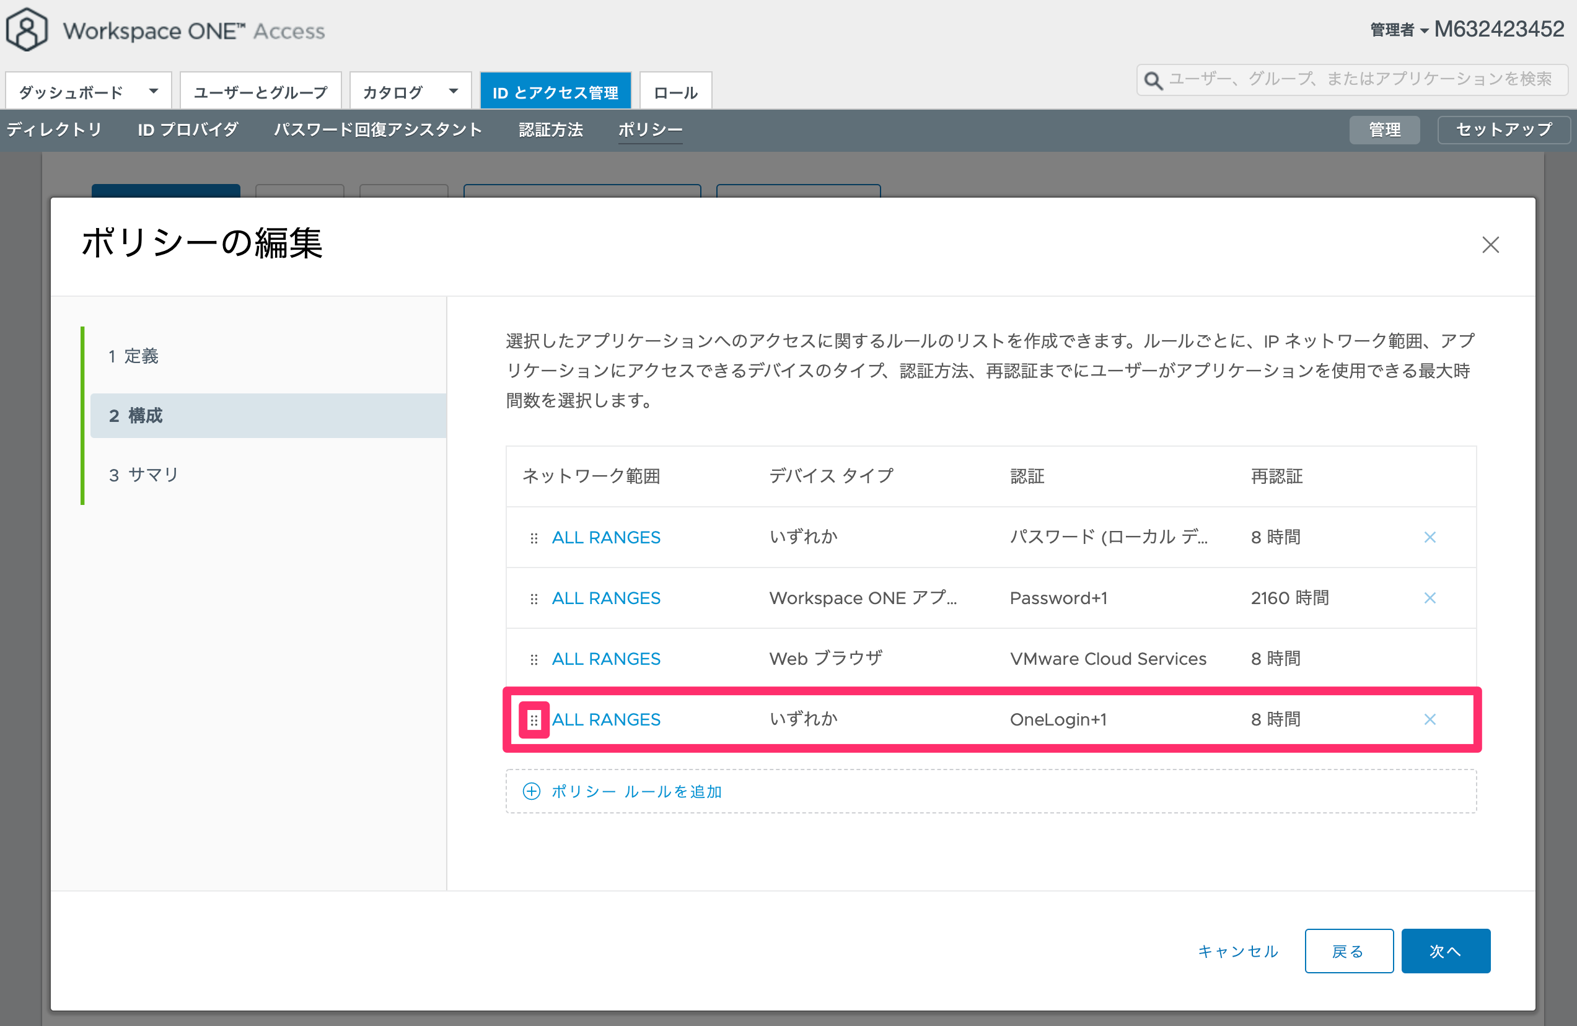Expand the ダッシュボード dropdown arrow
Screen dimensions: 1577x1026
tap(153, 92)
